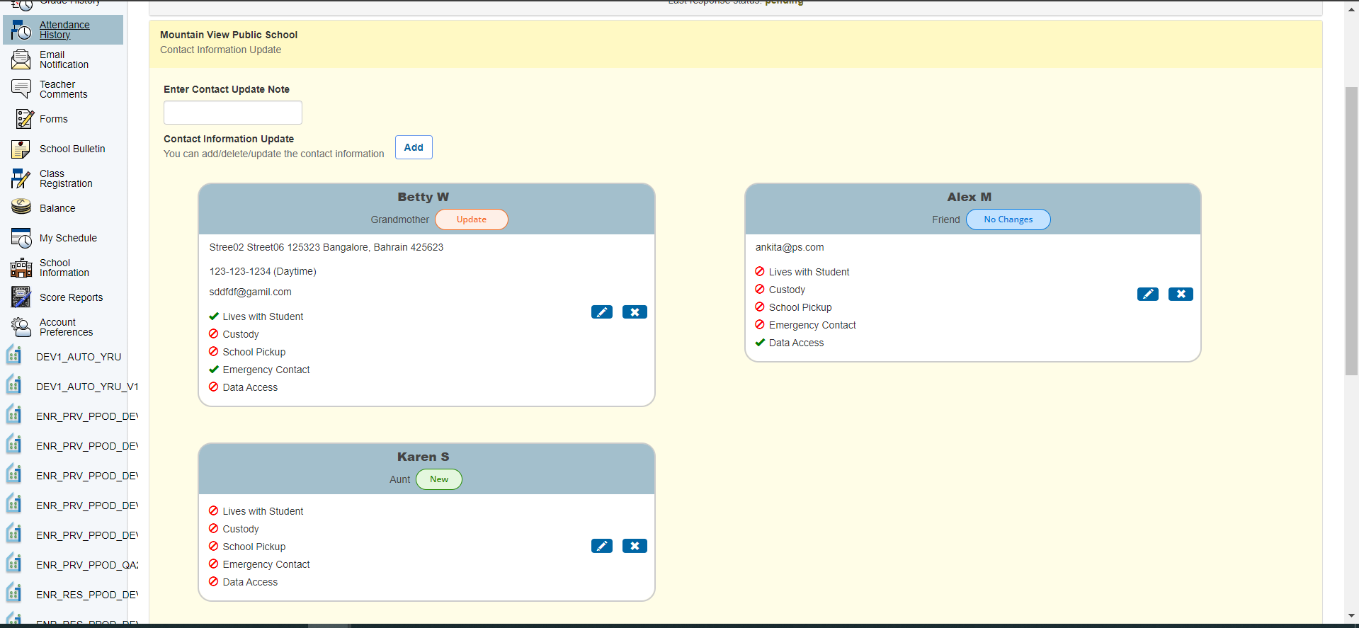Open the DEV1_AUTO_YRU form link
Image resolution: width=1359 pixels, height=628 pixels.
tap(78, 357)
